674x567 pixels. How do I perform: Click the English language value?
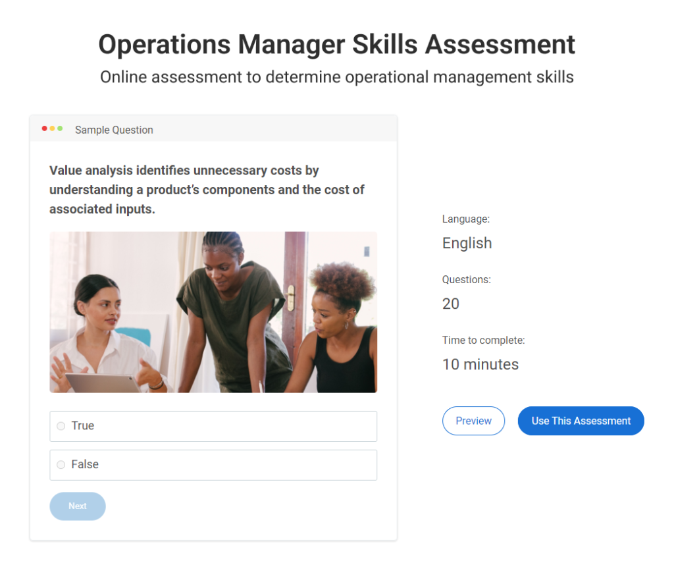[467, 243]
